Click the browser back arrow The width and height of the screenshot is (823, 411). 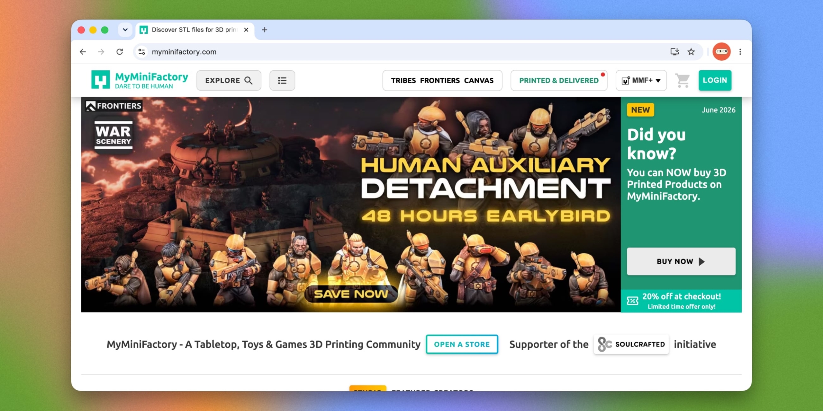tap(83, 52)
